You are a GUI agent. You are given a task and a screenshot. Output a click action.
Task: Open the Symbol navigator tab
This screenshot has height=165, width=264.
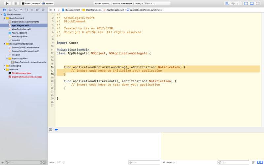tap(10, 10)
